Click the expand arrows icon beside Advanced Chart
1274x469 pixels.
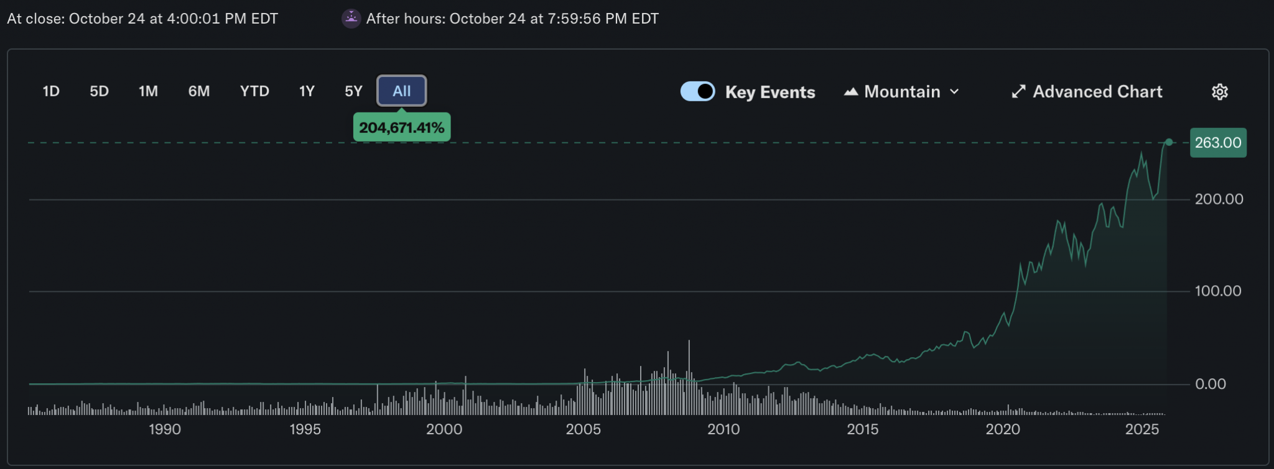pyautogui.click(x=1018, y=92)
